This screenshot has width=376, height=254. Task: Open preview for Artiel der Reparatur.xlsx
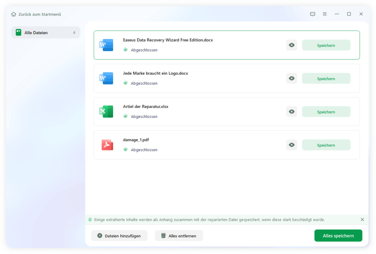coord(291,111)
